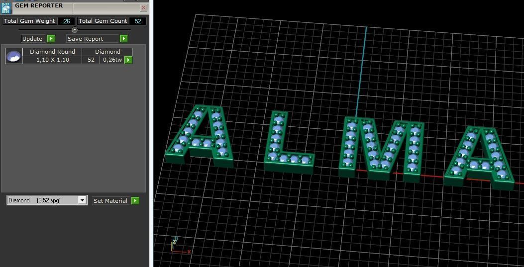Collapse panel using the round arrow toggle
This screenshot has width=524, height=267.
[75, 30]
